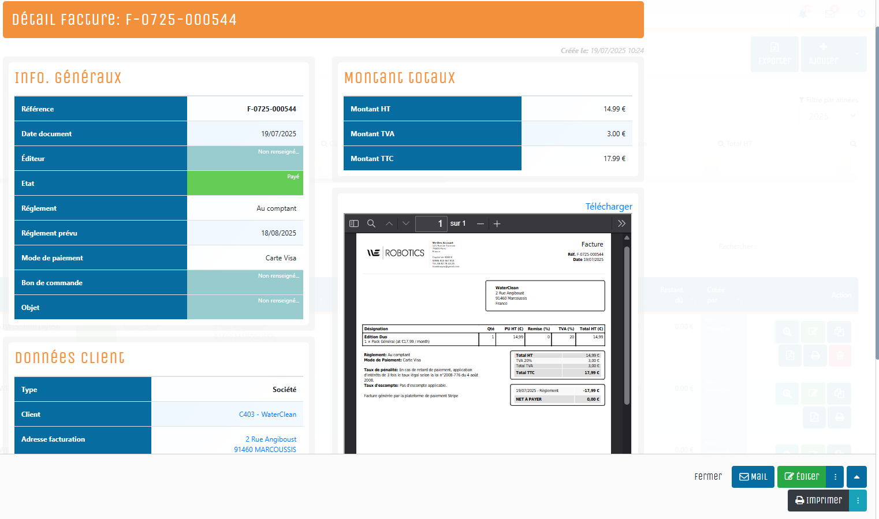Expand the Imprimer button options menu
The width and height of the screenshot is (879, 519).
click(x=858, y=501)
